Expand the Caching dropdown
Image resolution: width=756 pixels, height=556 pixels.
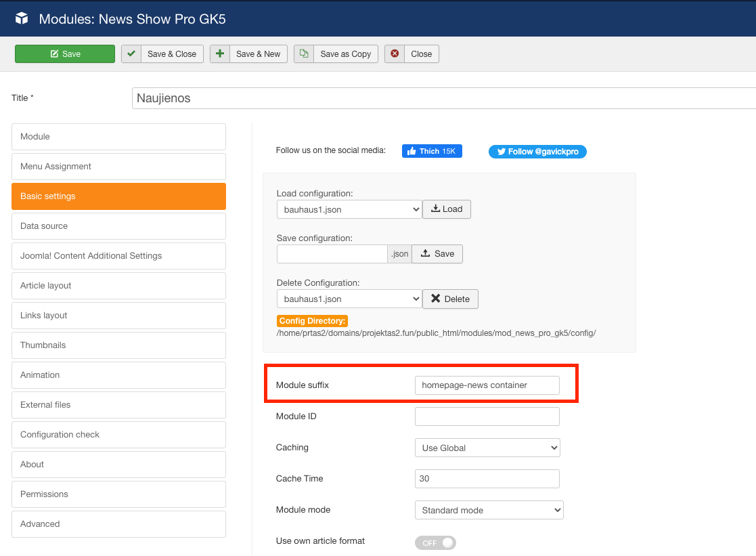coord(487,448)
